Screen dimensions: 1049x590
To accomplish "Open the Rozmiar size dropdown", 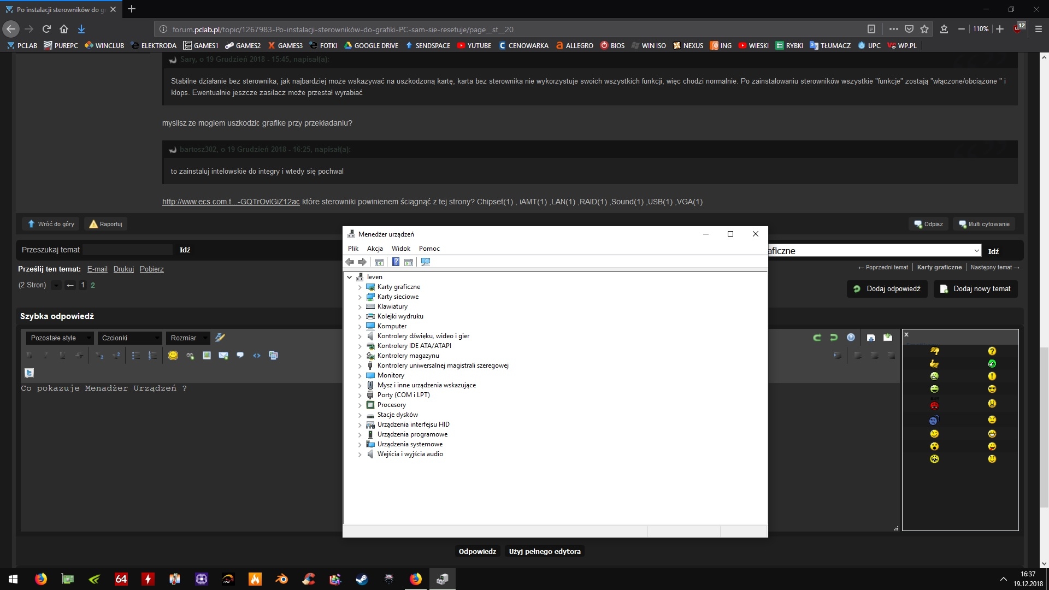I will click(x=188, y=338).
